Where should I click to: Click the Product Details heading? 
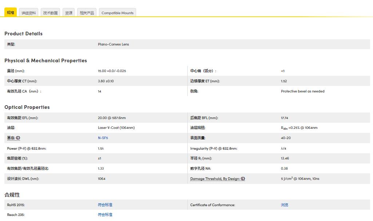tap(23, 33)
